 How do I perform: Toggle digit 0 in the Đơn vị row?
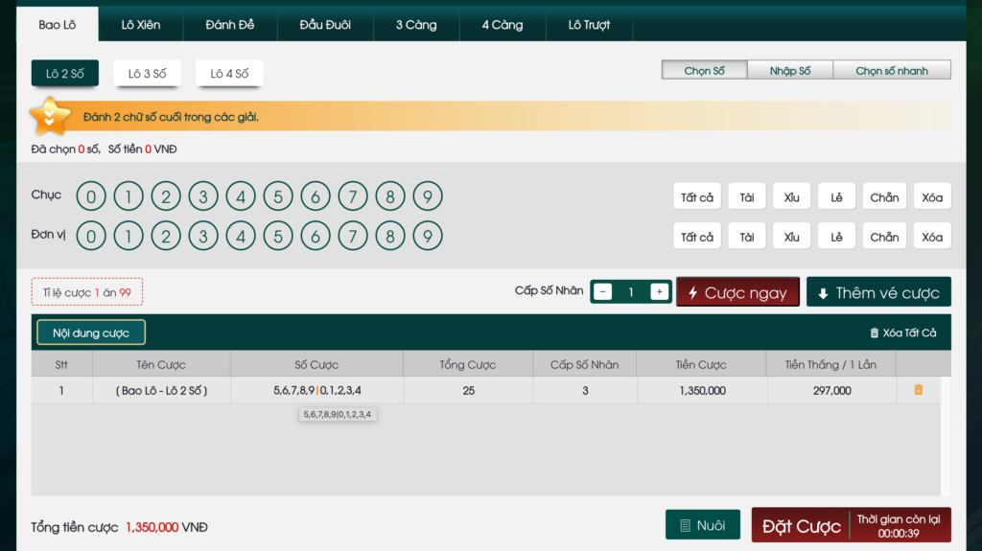click(91, 236)
